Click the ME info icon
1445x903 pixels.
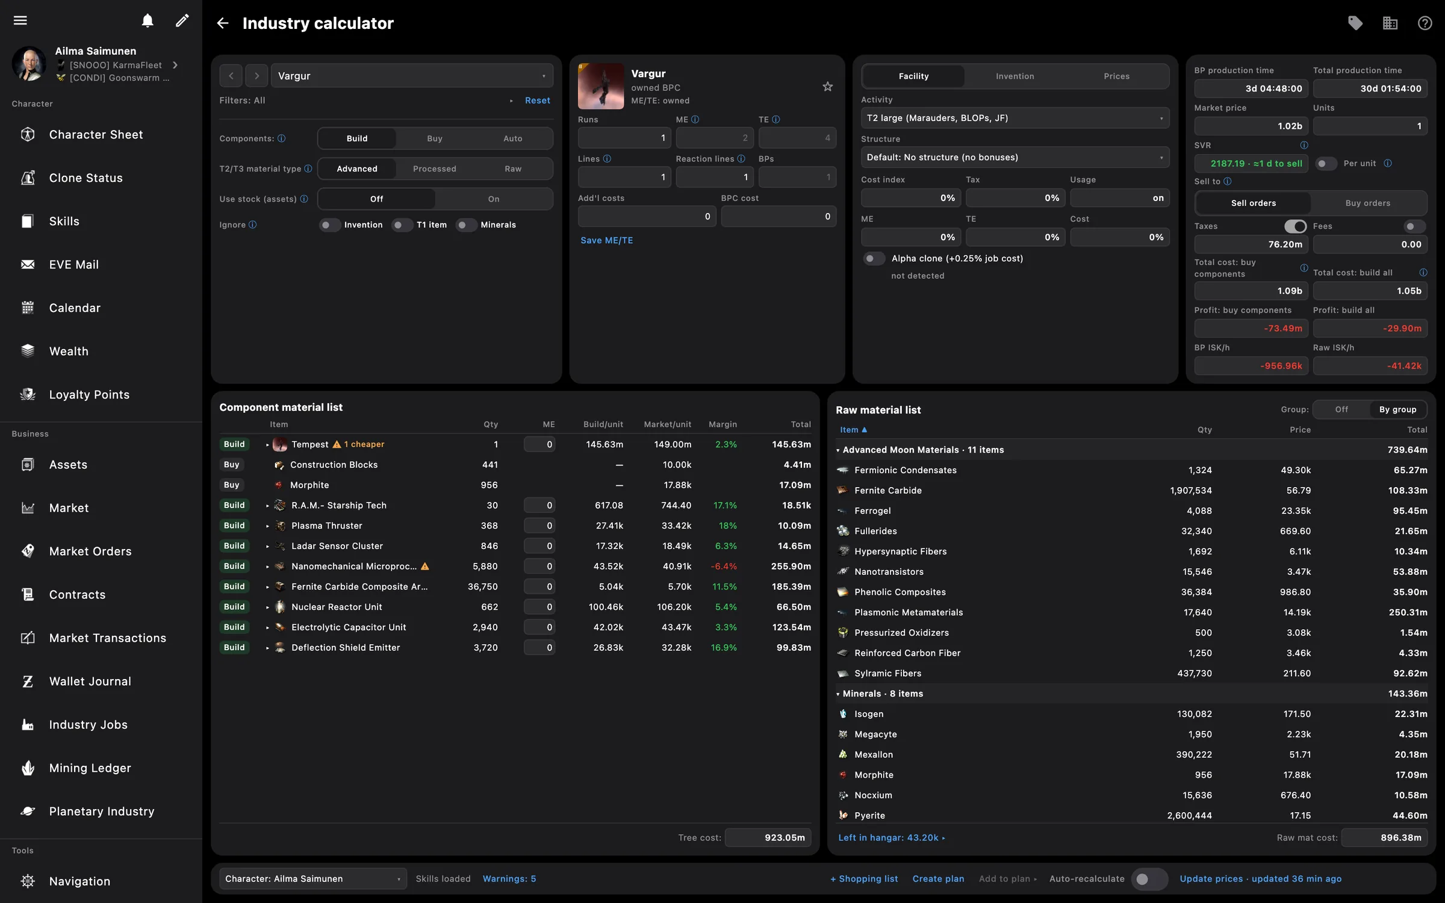coord(695,120)
